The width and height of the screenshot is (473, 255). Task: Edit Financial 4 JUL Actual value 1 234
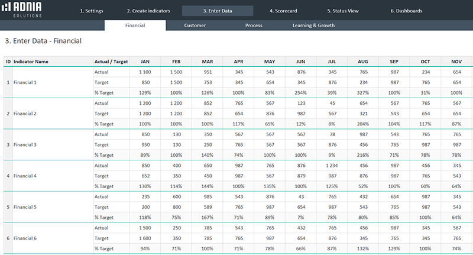pyautogui.click(x=331, y=165)
